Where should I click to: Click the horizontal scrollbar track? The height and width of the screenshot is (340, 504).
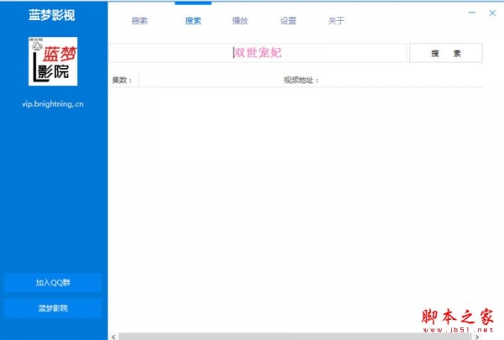tap(294, 336)
